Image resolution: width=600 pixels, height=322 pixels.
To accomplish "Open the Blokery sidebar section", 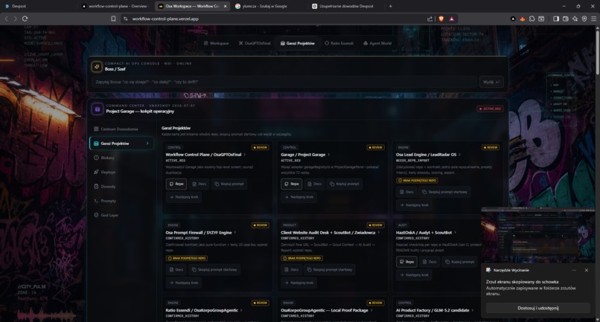I will 104,158.
